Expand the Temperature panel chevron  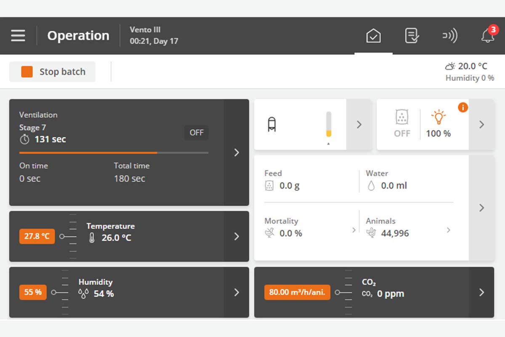(237, 237)
